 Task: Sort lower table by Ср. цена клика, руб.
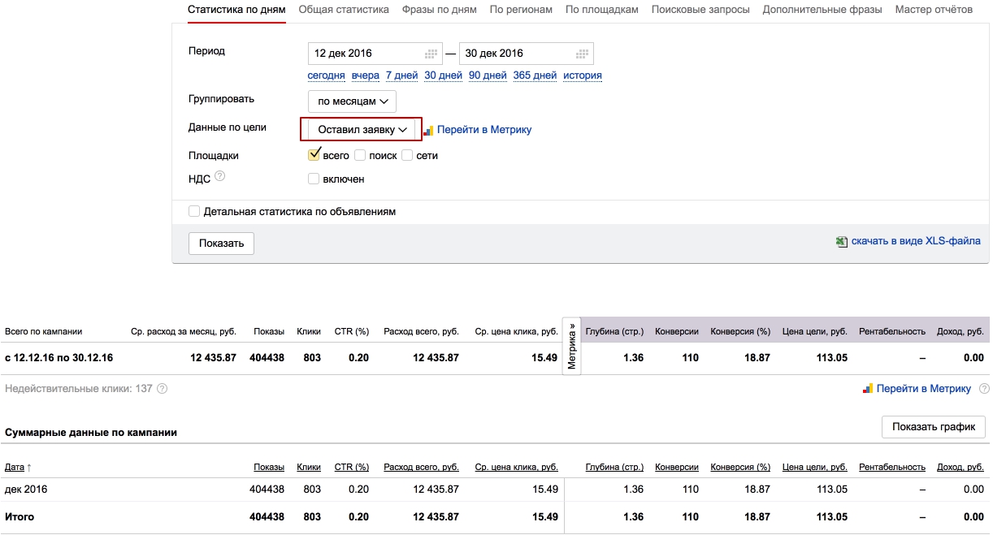pyautogui.click(x=516, y=467)
